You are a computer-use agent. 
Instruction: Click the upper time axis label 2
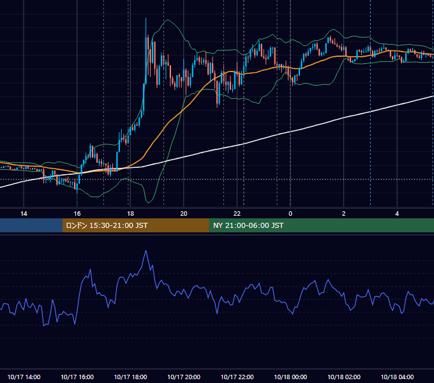pos(344,214)
